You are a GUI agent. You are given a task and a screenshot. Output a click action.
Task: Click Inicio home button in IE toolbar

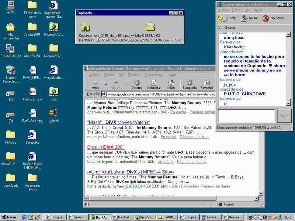tap(171, 85)
